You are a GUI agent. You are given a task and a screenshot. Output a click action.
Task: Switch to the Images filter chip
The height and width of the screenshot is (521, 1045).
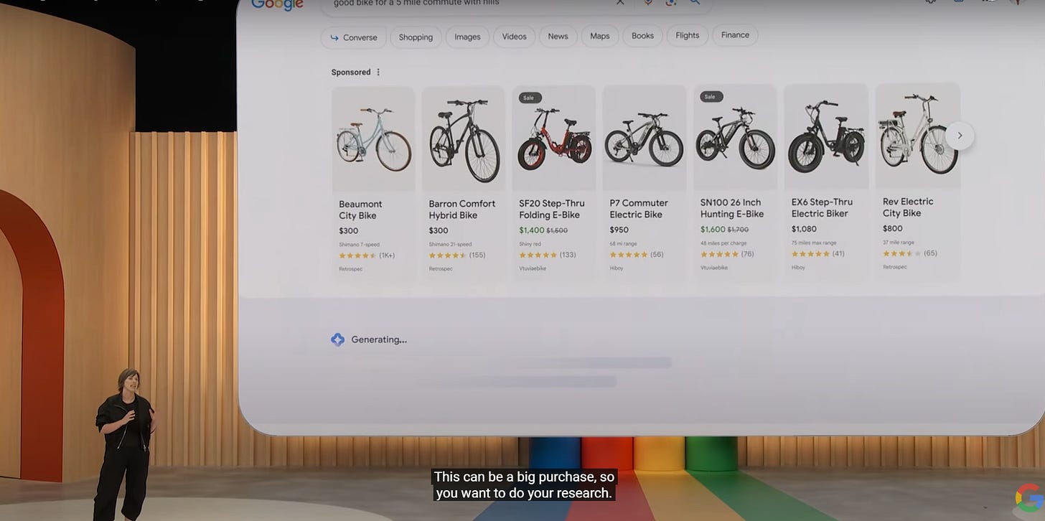pyautogui.click(x=467, y=37)
